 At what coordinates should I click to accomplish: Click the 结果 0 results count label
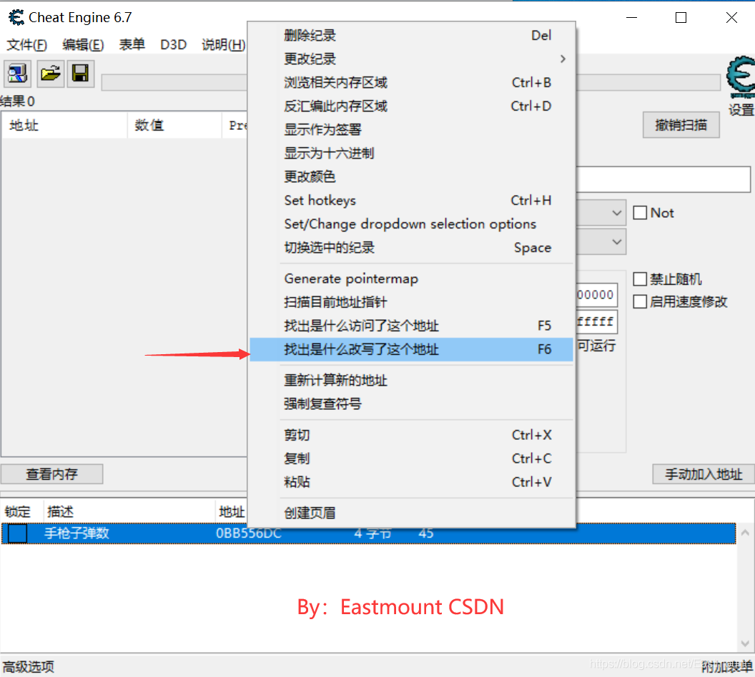click(18, 101)
